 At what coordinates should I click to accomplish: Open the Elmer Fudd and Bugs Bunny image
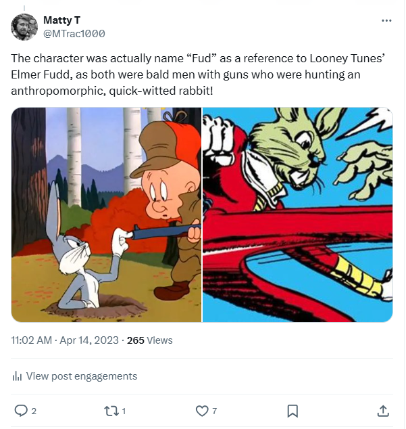click(x=107, y=214)
